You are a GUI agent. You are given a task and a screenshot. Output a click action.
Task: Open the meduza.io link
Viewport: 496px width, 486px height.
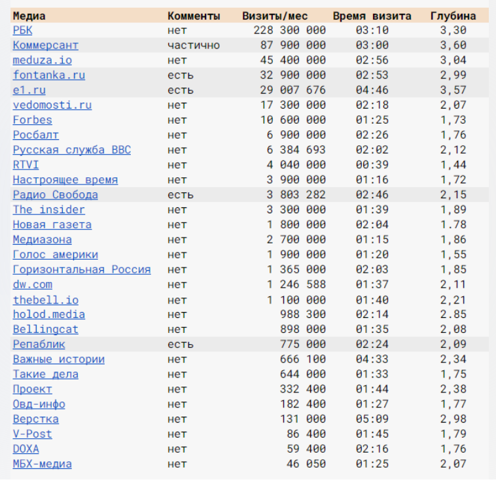click(x=43, y=60)
